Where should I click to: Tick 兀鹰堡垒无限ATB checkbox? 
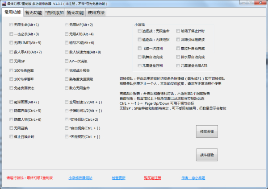[x=179, y=66]
